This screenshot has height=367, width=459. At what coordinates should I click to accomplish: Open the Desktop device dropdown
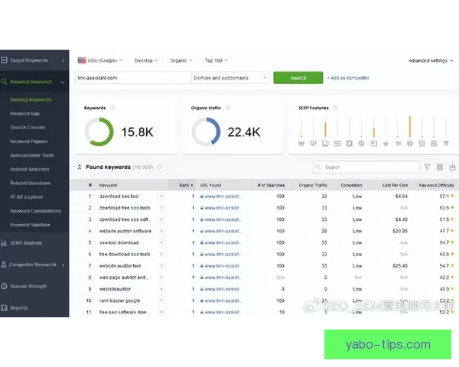pos(145,60)
